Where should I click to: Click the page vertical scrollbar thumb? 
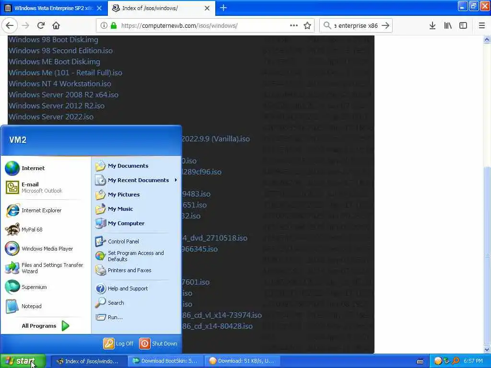point(487,255)
